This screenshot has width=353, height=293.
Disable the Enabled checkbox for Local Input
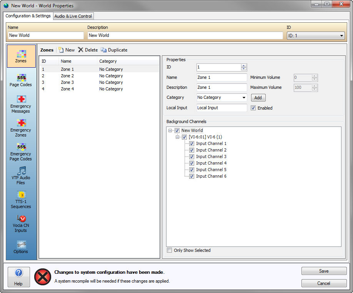pos(253,108)
